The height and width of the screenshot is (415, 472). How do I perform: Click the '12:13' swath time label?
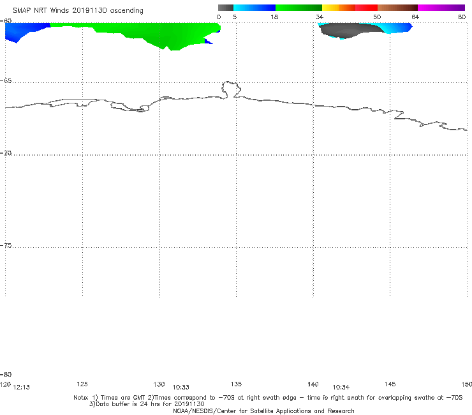coord(22,388)
